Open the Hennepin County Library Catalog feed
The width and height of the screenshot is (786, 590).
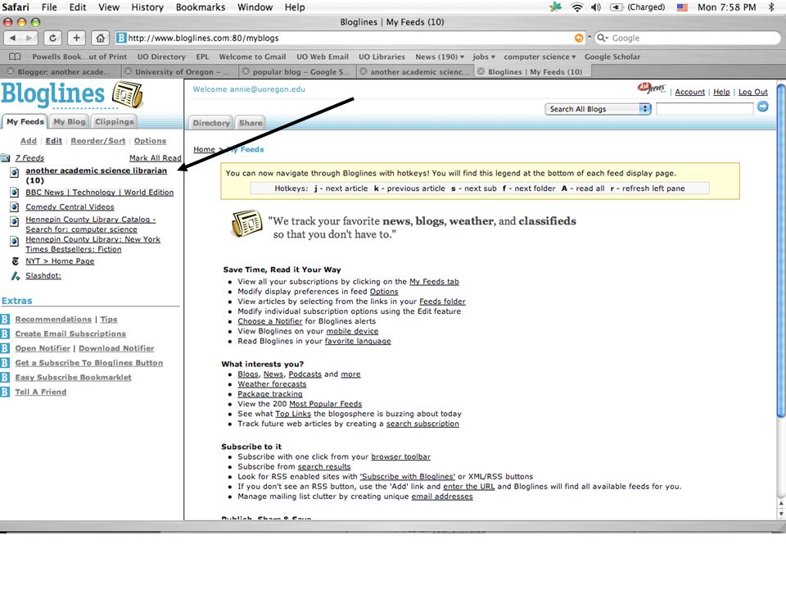click(x=91, y=225)
